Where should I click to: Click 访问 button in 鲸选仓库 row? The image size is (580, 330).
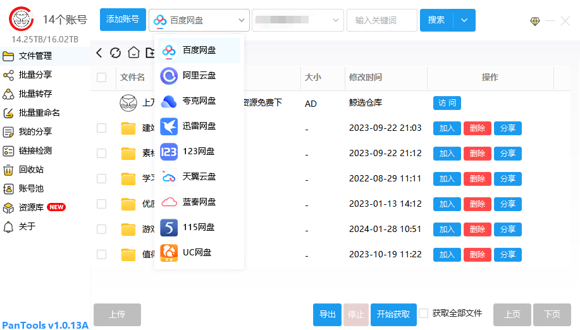[447, 103]
